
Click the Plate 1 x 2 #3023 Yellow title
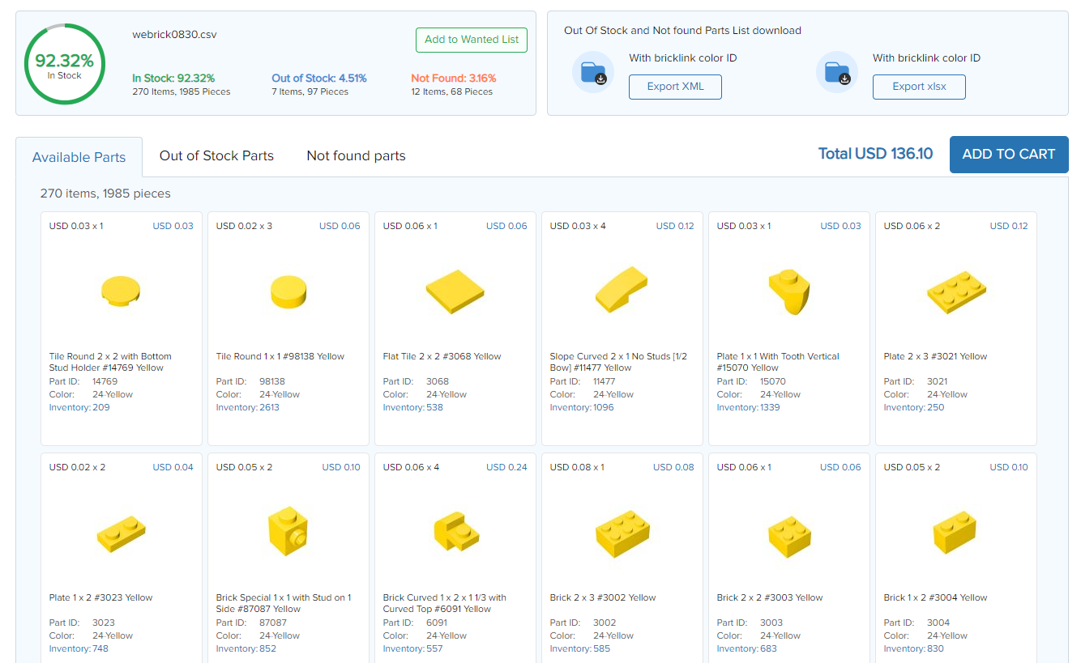point(101,597)
